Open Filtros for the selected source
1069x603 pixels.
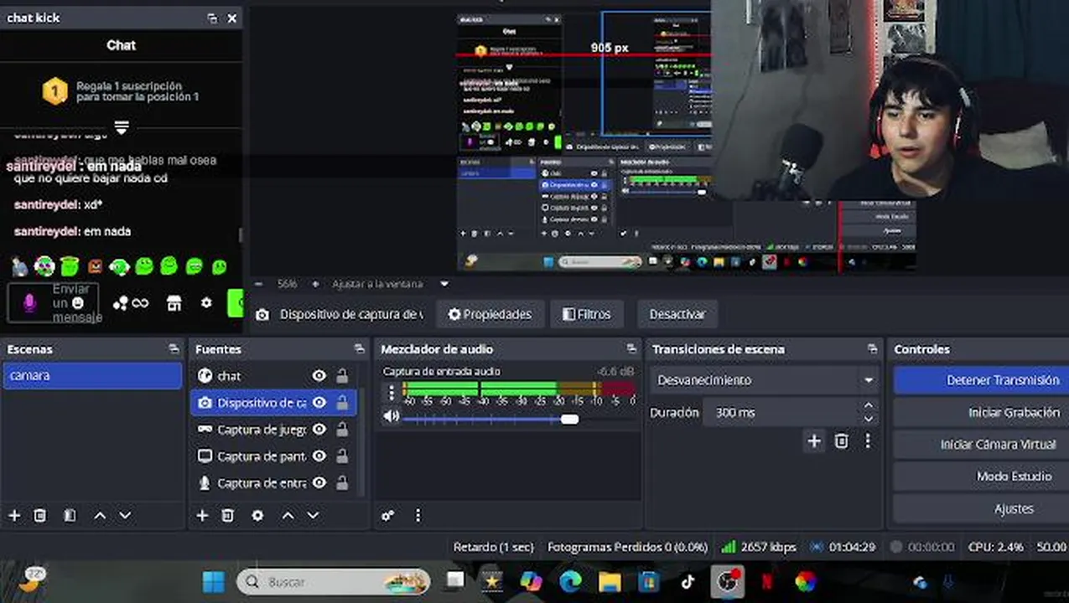pyautogui.click(x=587, y=314)
